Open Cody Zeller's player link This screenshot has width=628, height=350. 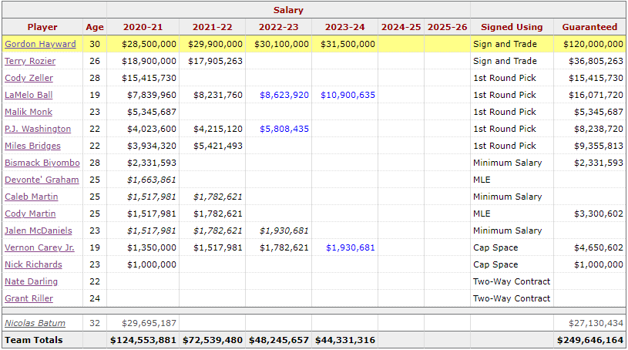[x=28, y=78]
